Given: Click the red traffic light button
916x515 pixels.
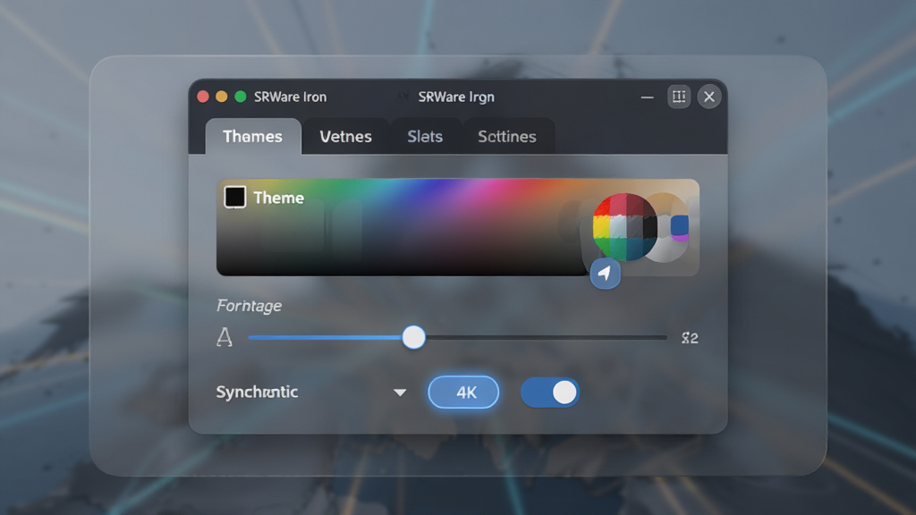Looking at the screenshot, I should pos(203,97).
